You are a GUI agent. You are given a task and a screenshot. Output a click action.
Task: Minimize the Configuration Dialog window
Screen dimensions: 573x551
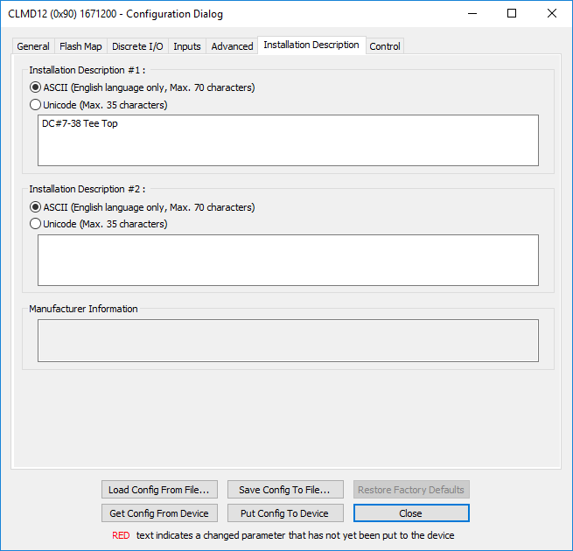coord(472,13)
